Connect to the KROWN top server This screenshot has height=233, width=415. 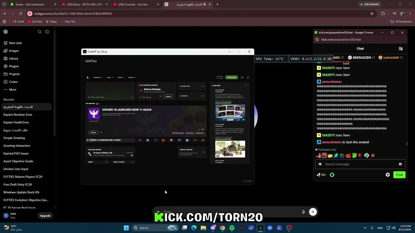pos(93,132)
